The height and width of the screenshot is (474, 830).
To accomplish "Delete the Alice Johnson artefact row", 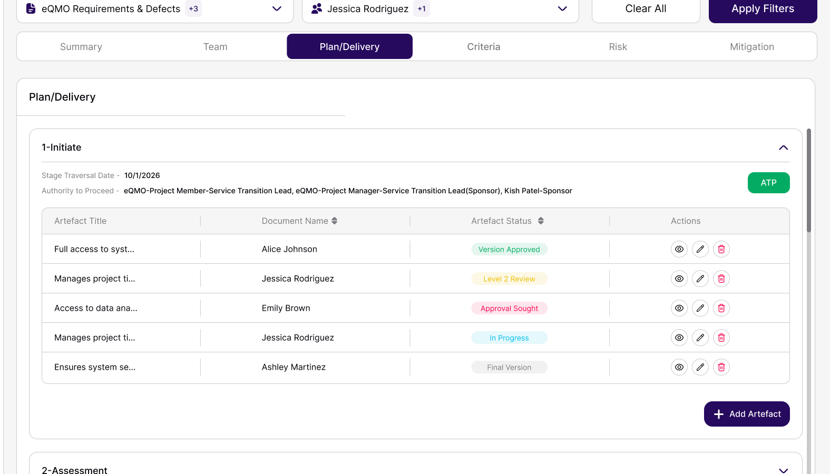I will (721, 249).
